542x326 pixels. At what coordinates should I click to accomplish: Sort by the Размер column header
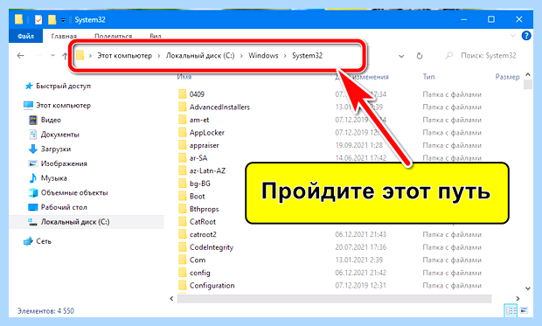click(507, 77)
